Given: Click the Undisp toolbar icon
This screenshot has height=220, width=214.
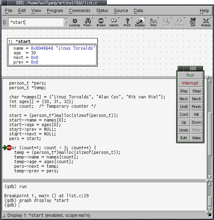Looking at the screenshot, I should tap(205, 22).
